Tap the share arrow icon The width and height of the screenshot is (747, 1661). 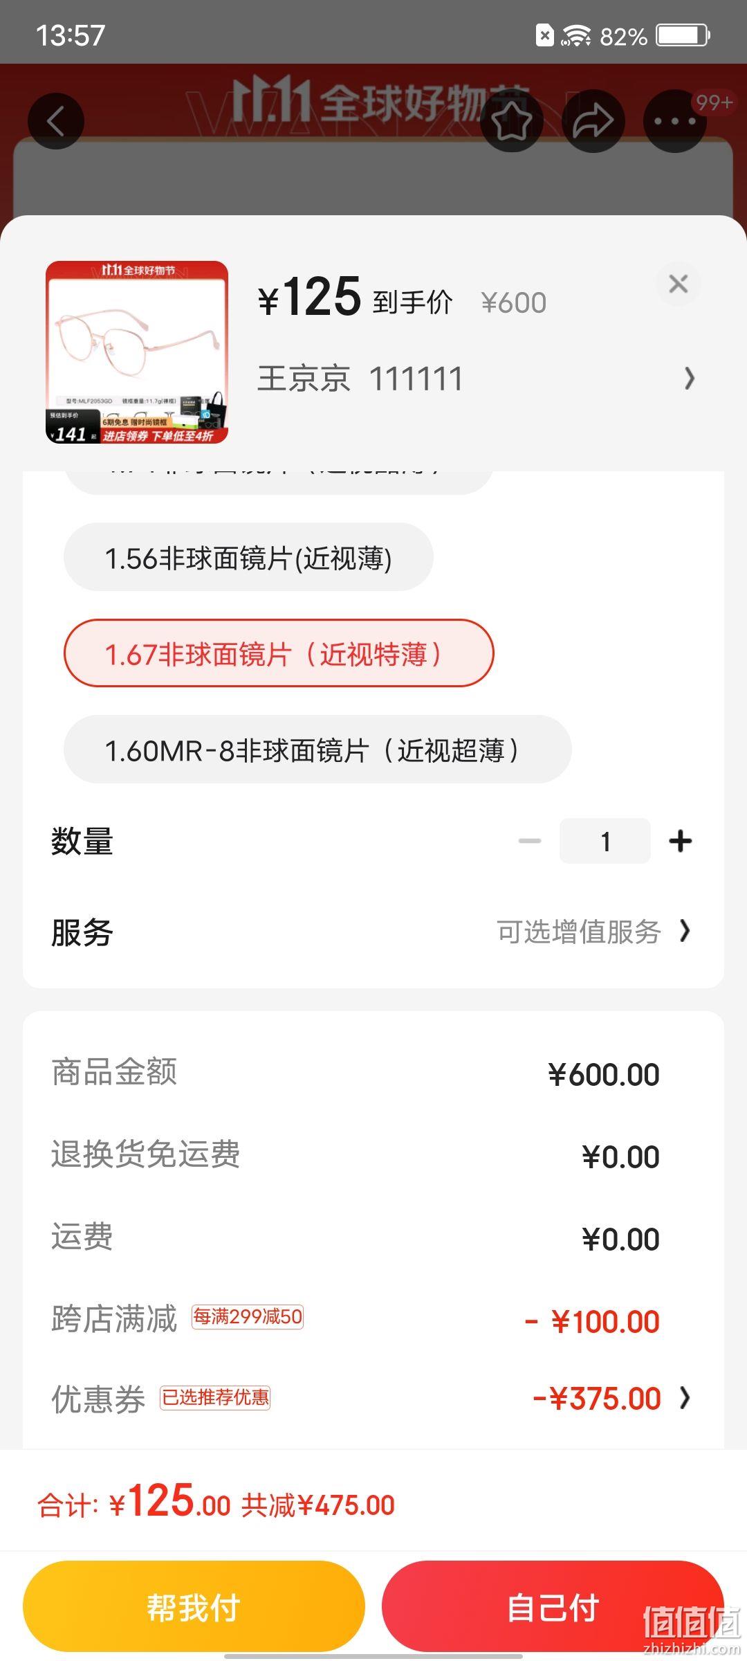tap(593, 121)
